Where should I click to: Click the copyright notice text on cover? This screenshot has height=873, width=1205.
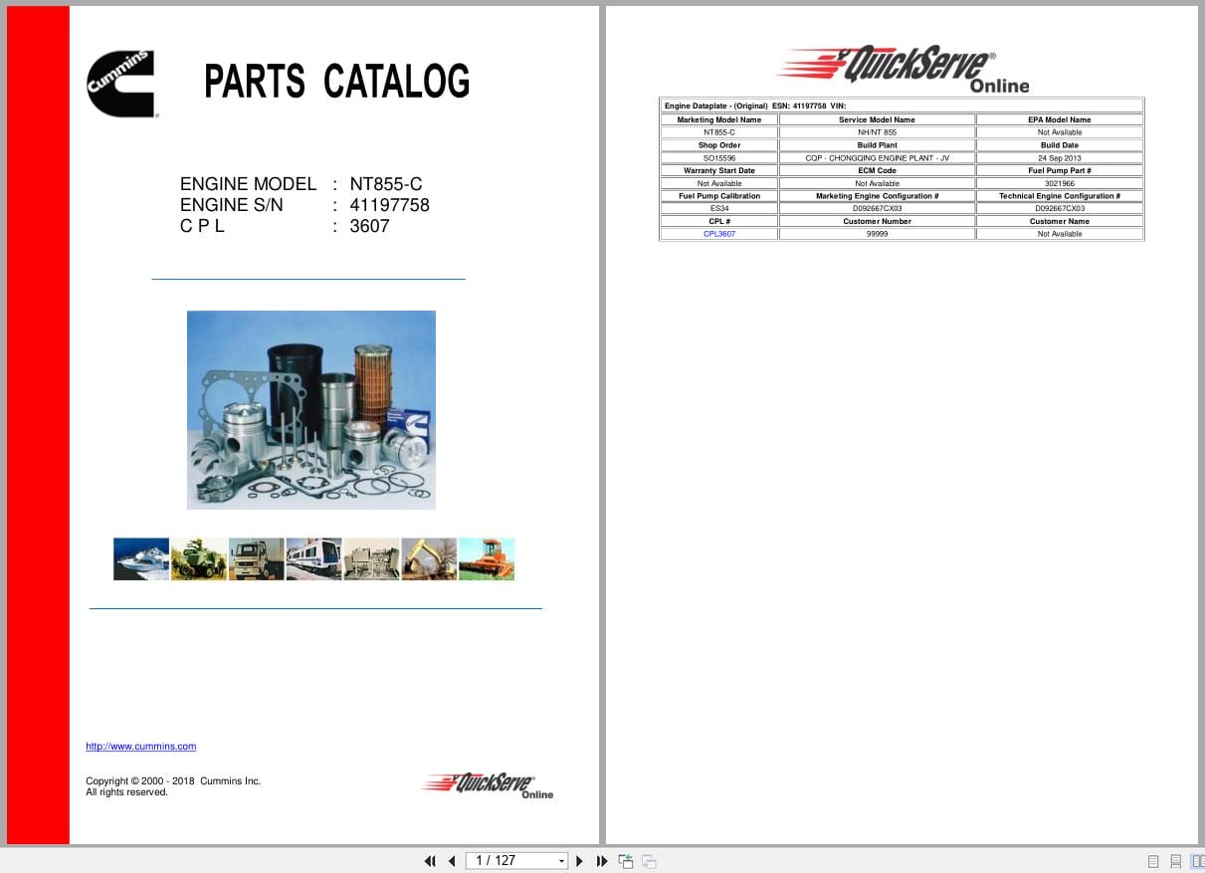pos(173,786)
